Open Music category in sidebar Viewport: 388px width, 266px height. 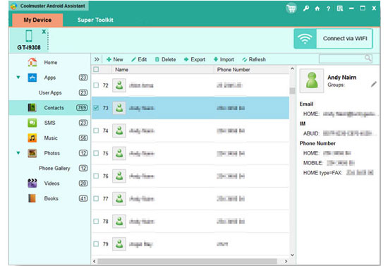pyautogui.click(x=51, y=138)
